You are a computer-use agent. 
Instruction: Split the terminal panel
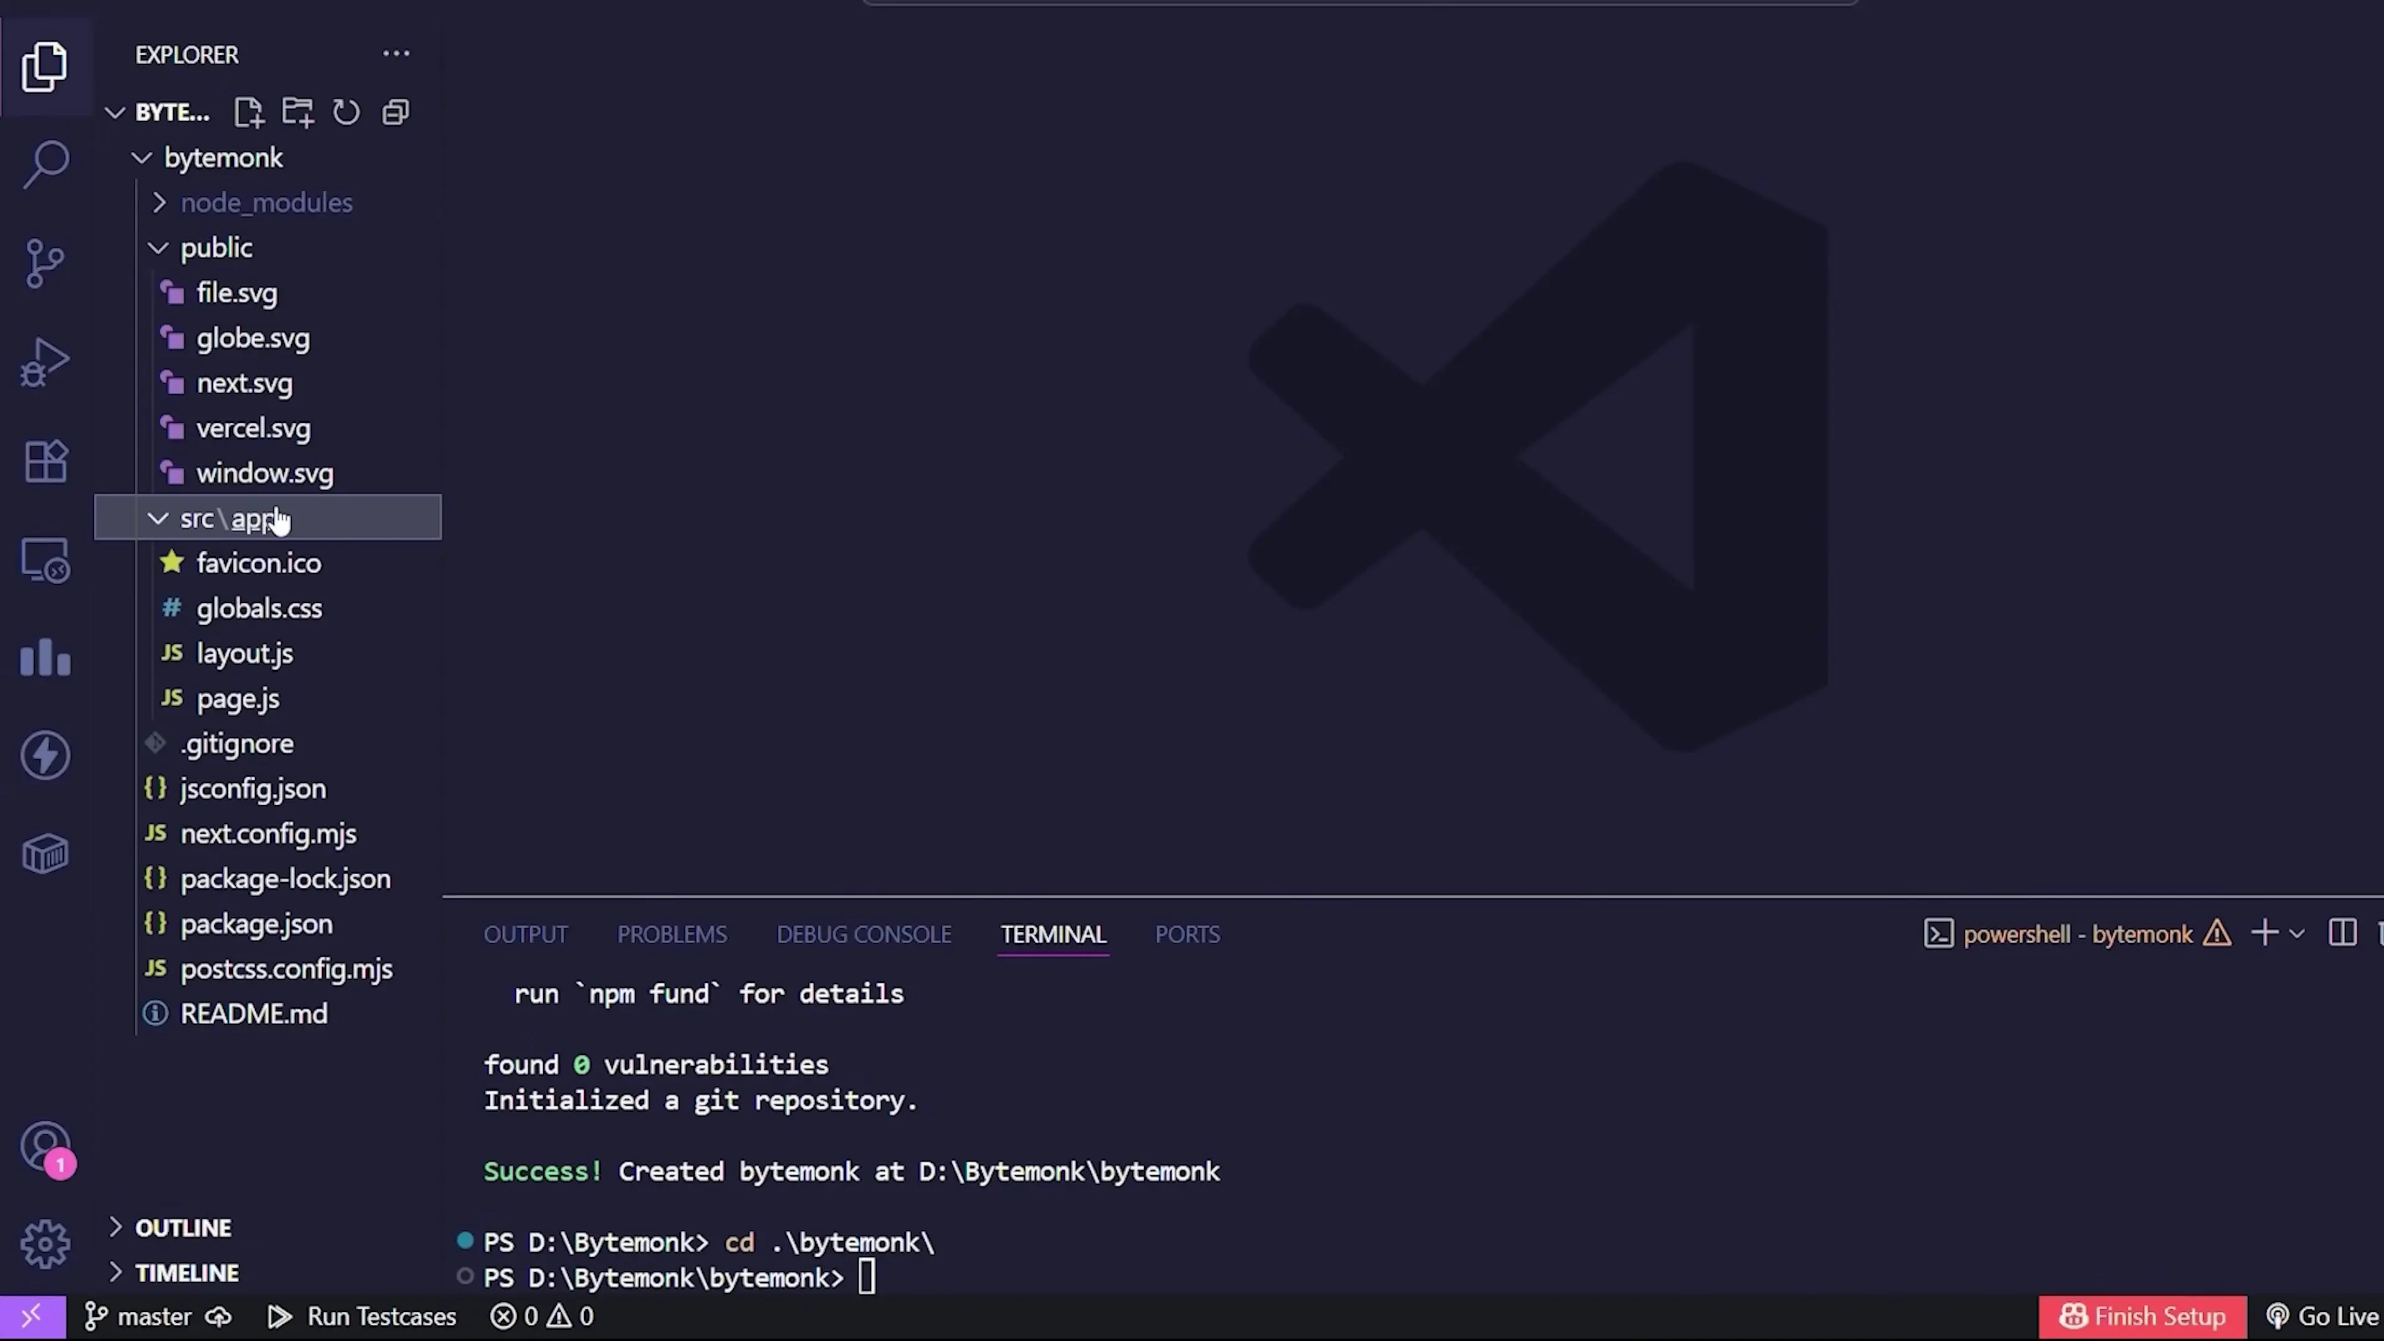point(2341,933)
